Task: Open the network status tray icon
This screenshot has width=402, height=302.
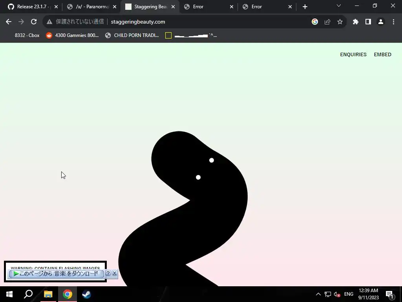Action: [x=328, y=294]
